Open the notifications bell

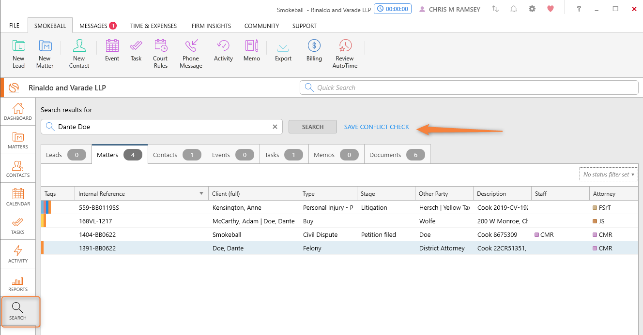[514, 9]
